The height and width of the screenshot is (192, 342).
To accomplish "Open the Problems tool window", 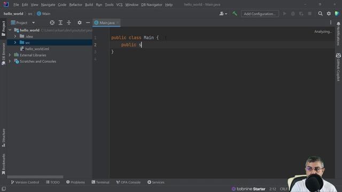I will (x=75, y=182).
